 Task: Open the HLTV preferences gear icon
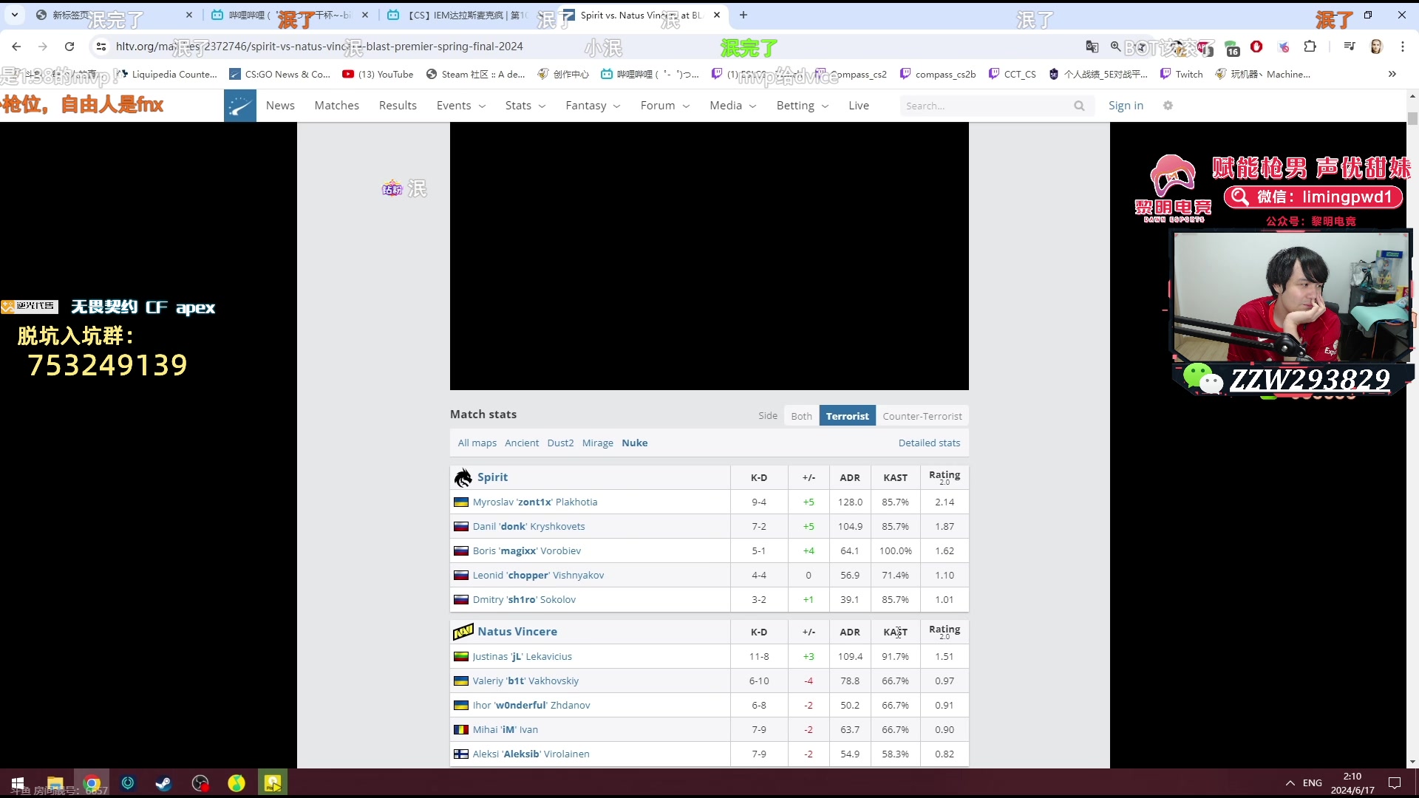(1168, 105)
